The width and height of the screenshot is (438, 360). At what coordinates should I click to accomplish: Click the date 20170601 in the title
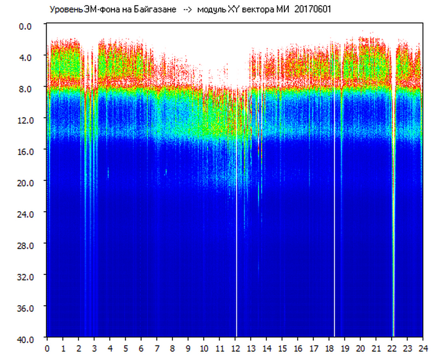313,10
